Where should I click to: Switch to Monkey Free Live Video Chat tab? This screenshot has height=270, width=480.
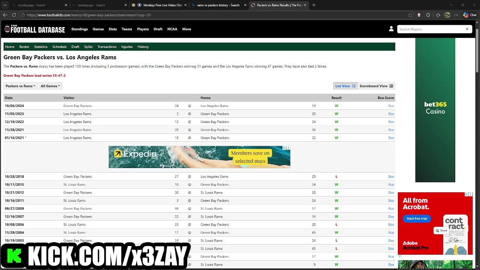pos(159,5)
